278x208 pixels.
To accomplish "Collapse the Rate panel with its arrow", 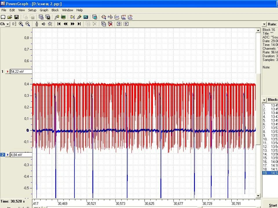I will [x=264, y=24].
